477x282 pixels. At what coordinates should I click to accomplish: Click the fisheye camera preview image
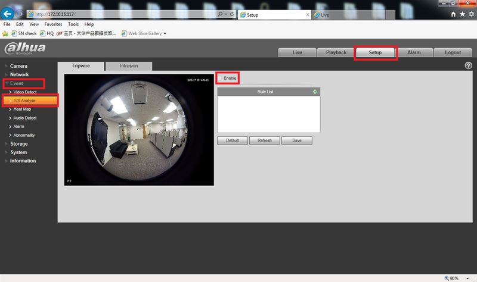[x=139, y=130]
